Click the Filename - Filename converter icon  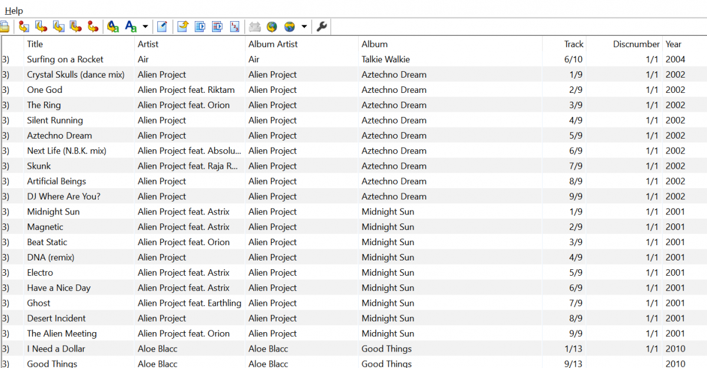[58, 26]
